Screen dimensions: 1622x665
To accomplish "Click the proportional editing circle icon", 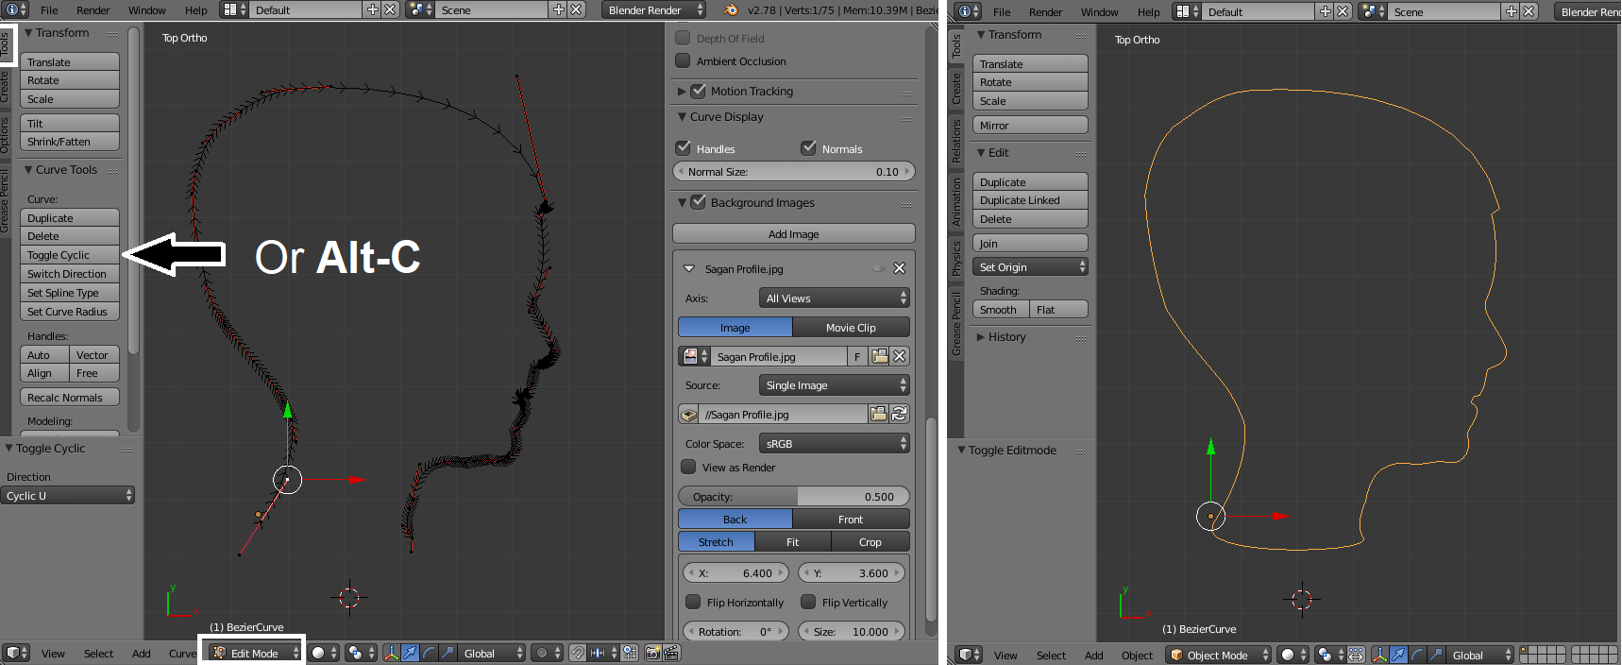I will tap(547, 653).
